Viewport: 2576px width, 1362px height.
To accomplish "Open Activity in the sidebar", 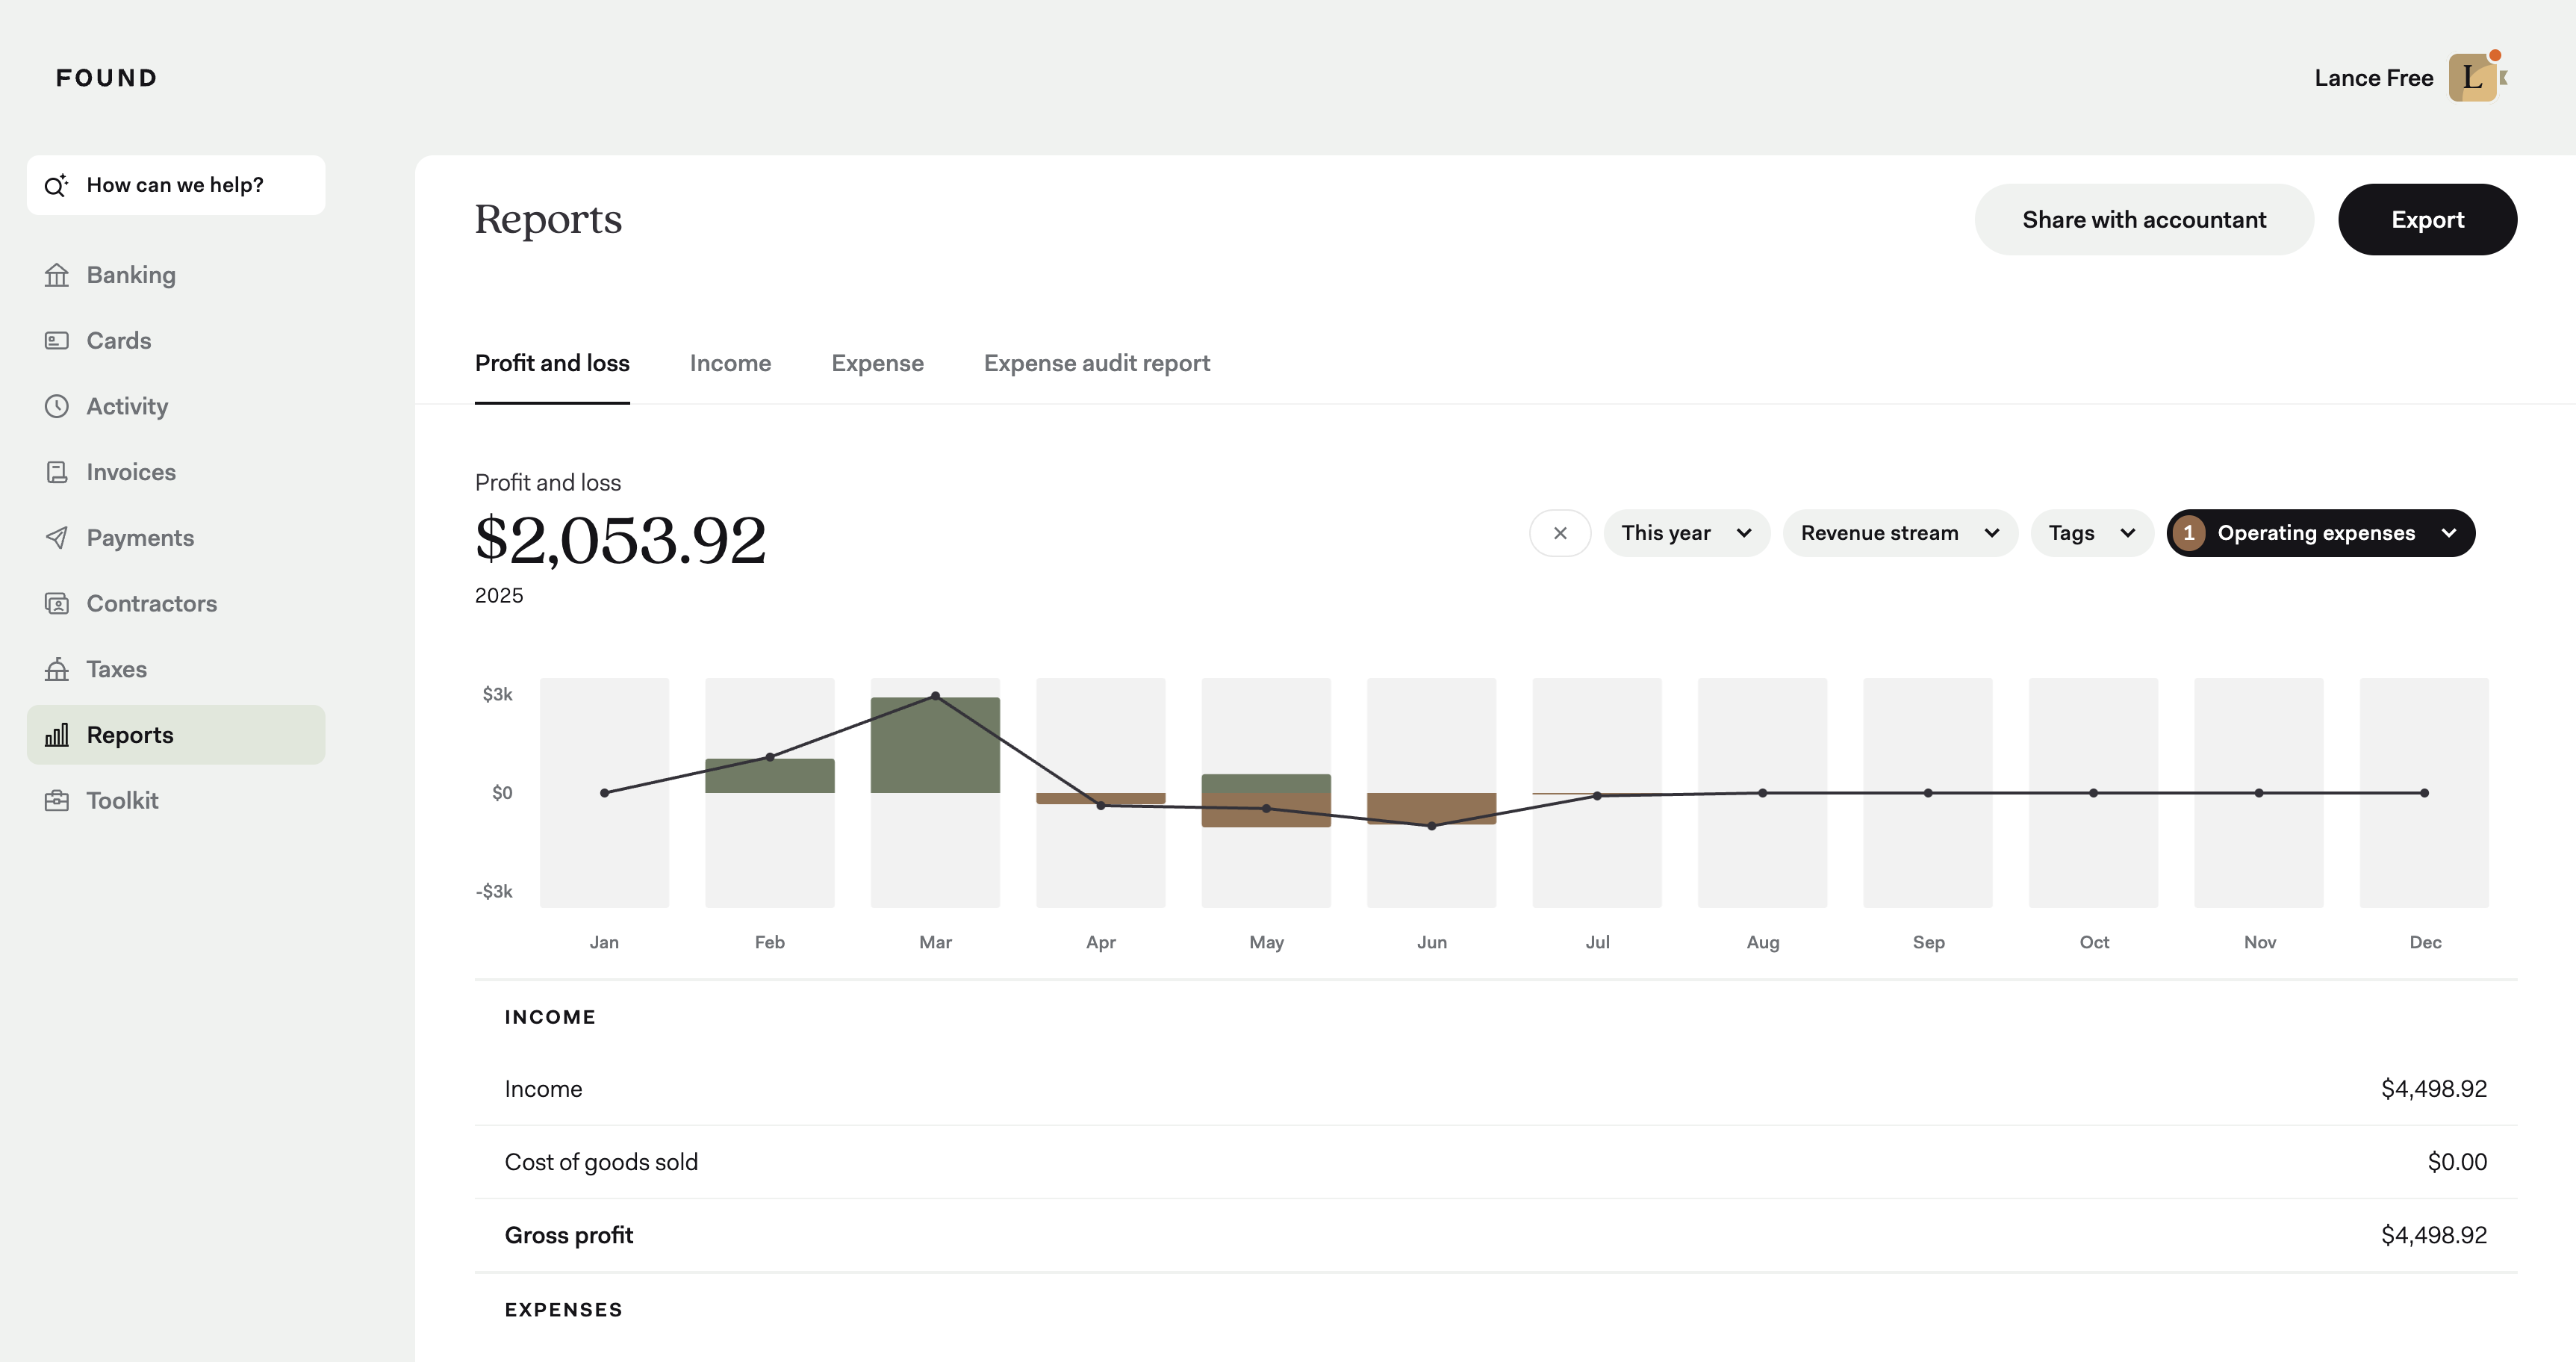I will (176, 406).
